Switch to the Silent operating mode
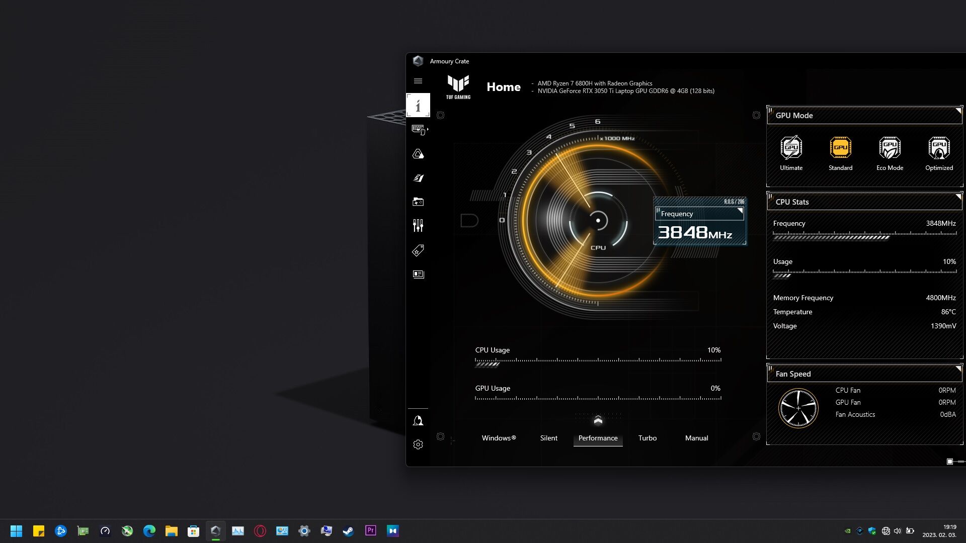 coord(549,438)
